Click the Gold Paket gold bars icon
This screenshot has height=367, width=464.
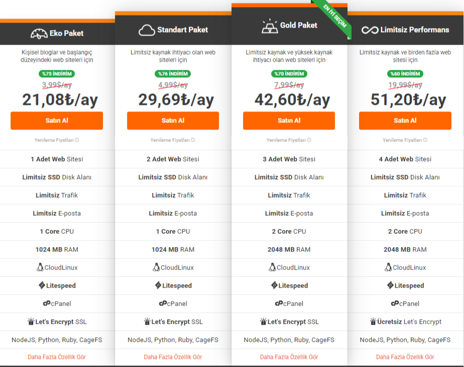(270, 26)
